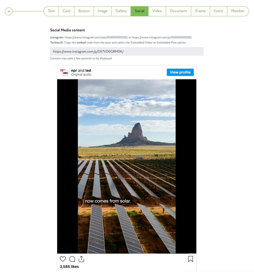Open the Document tab
This screenshot has height=272, width=254.
178,11
